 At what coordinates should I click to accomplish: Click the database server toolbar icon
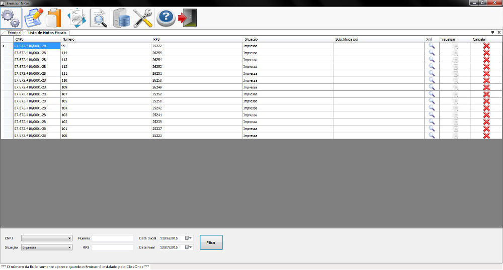tap(122, 18)
